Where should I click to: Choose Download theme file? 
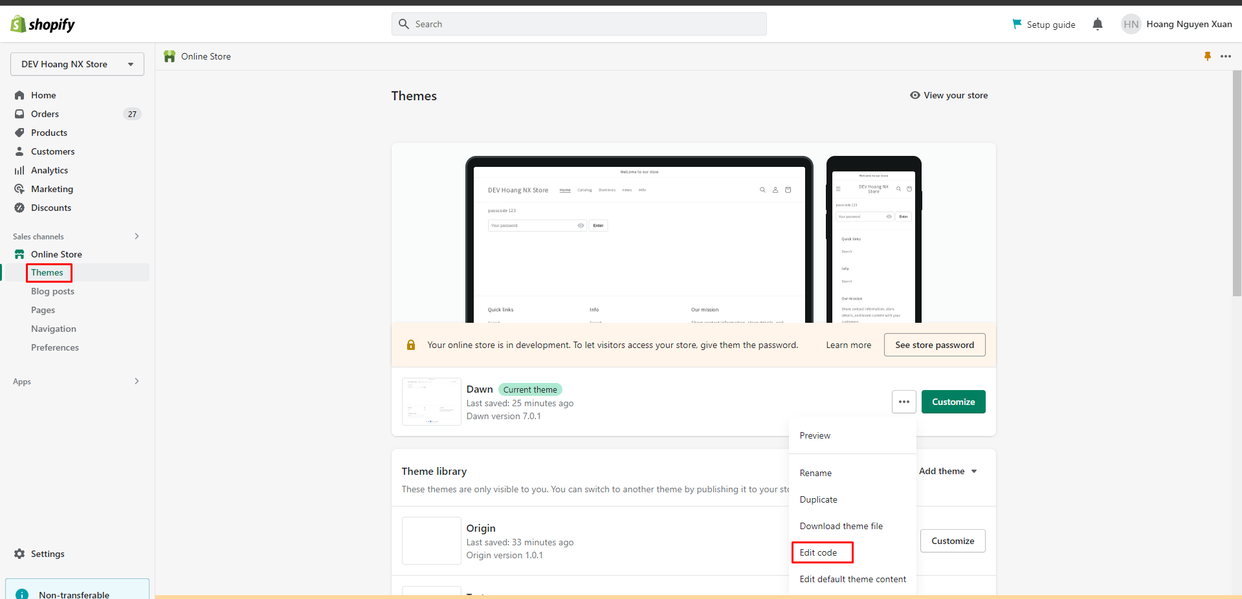pos(852,526)
